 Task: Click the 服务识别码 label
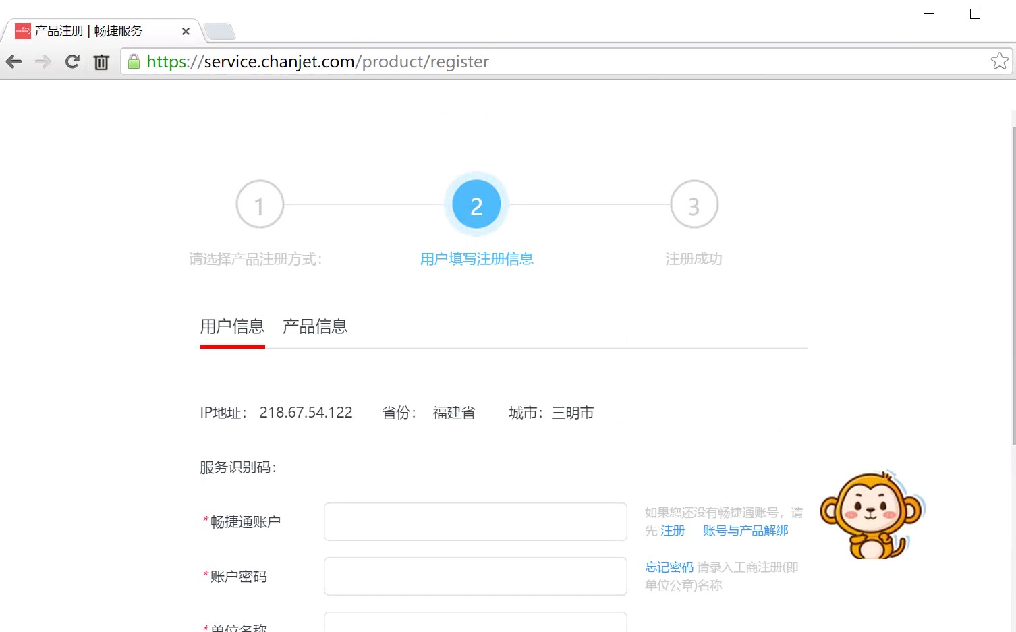click(238, 467)
